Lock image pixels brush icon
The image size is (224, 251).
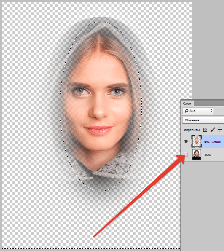tap(213, 130)
